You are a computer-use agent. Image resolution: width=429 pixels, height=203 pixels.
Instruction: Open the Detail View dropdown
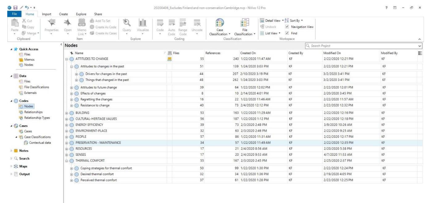pos(272,20)
